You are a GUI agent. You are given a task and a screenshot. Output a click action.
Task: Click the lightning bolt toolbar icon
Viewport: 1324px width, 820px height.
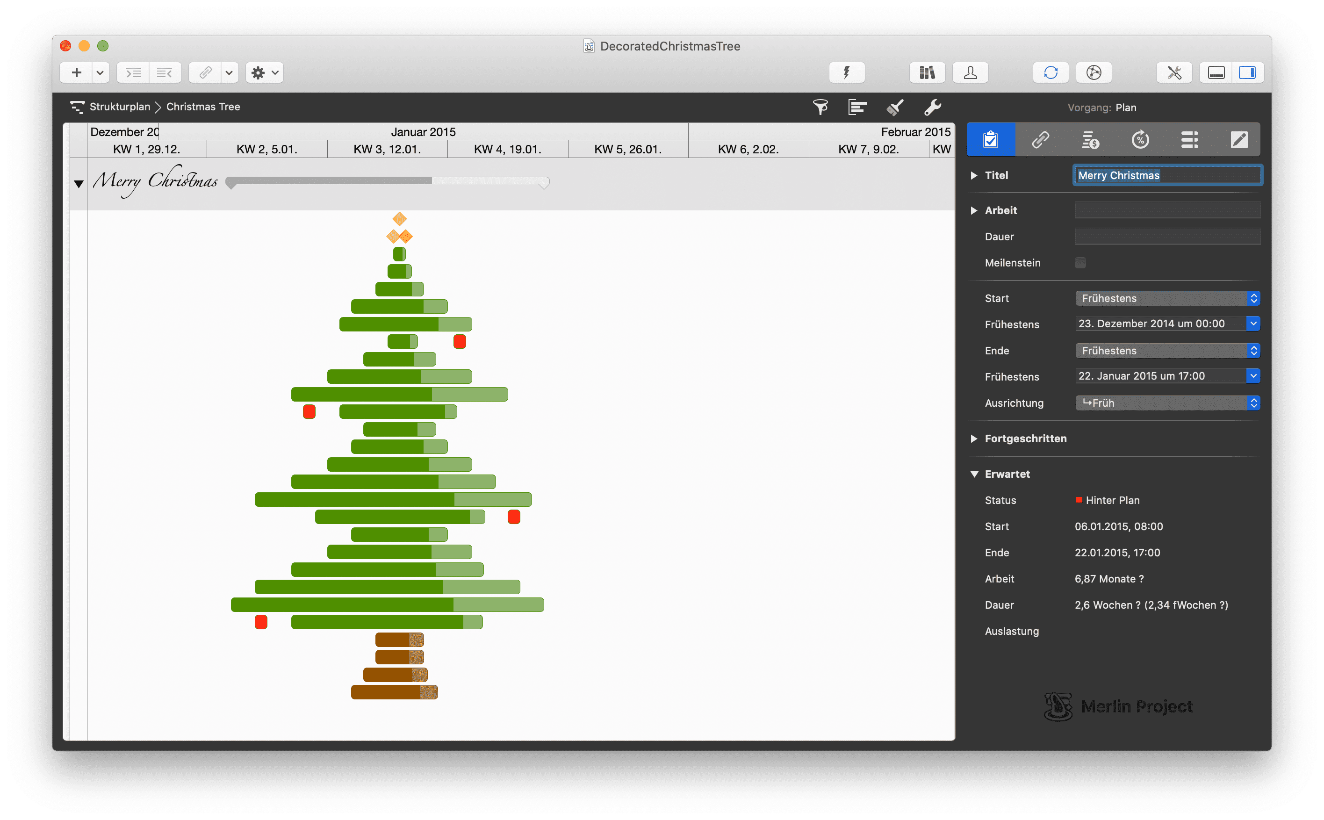[x=846, y=72]
